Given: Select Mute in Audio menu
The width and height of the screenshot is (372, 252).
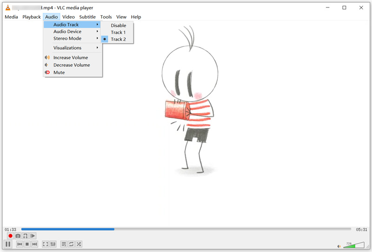Looking at the screenshot, I should point(72,72).
